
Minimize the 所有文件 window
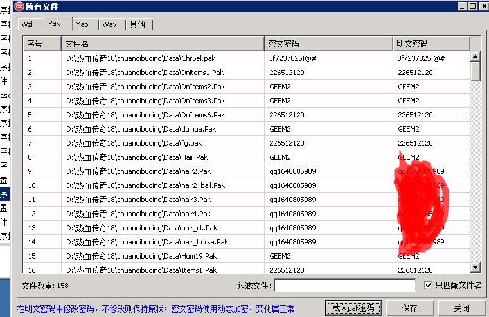462,6
